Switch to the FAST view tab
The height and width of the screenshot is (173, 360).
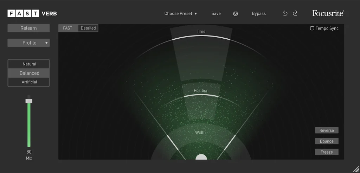tap(68, 28)
